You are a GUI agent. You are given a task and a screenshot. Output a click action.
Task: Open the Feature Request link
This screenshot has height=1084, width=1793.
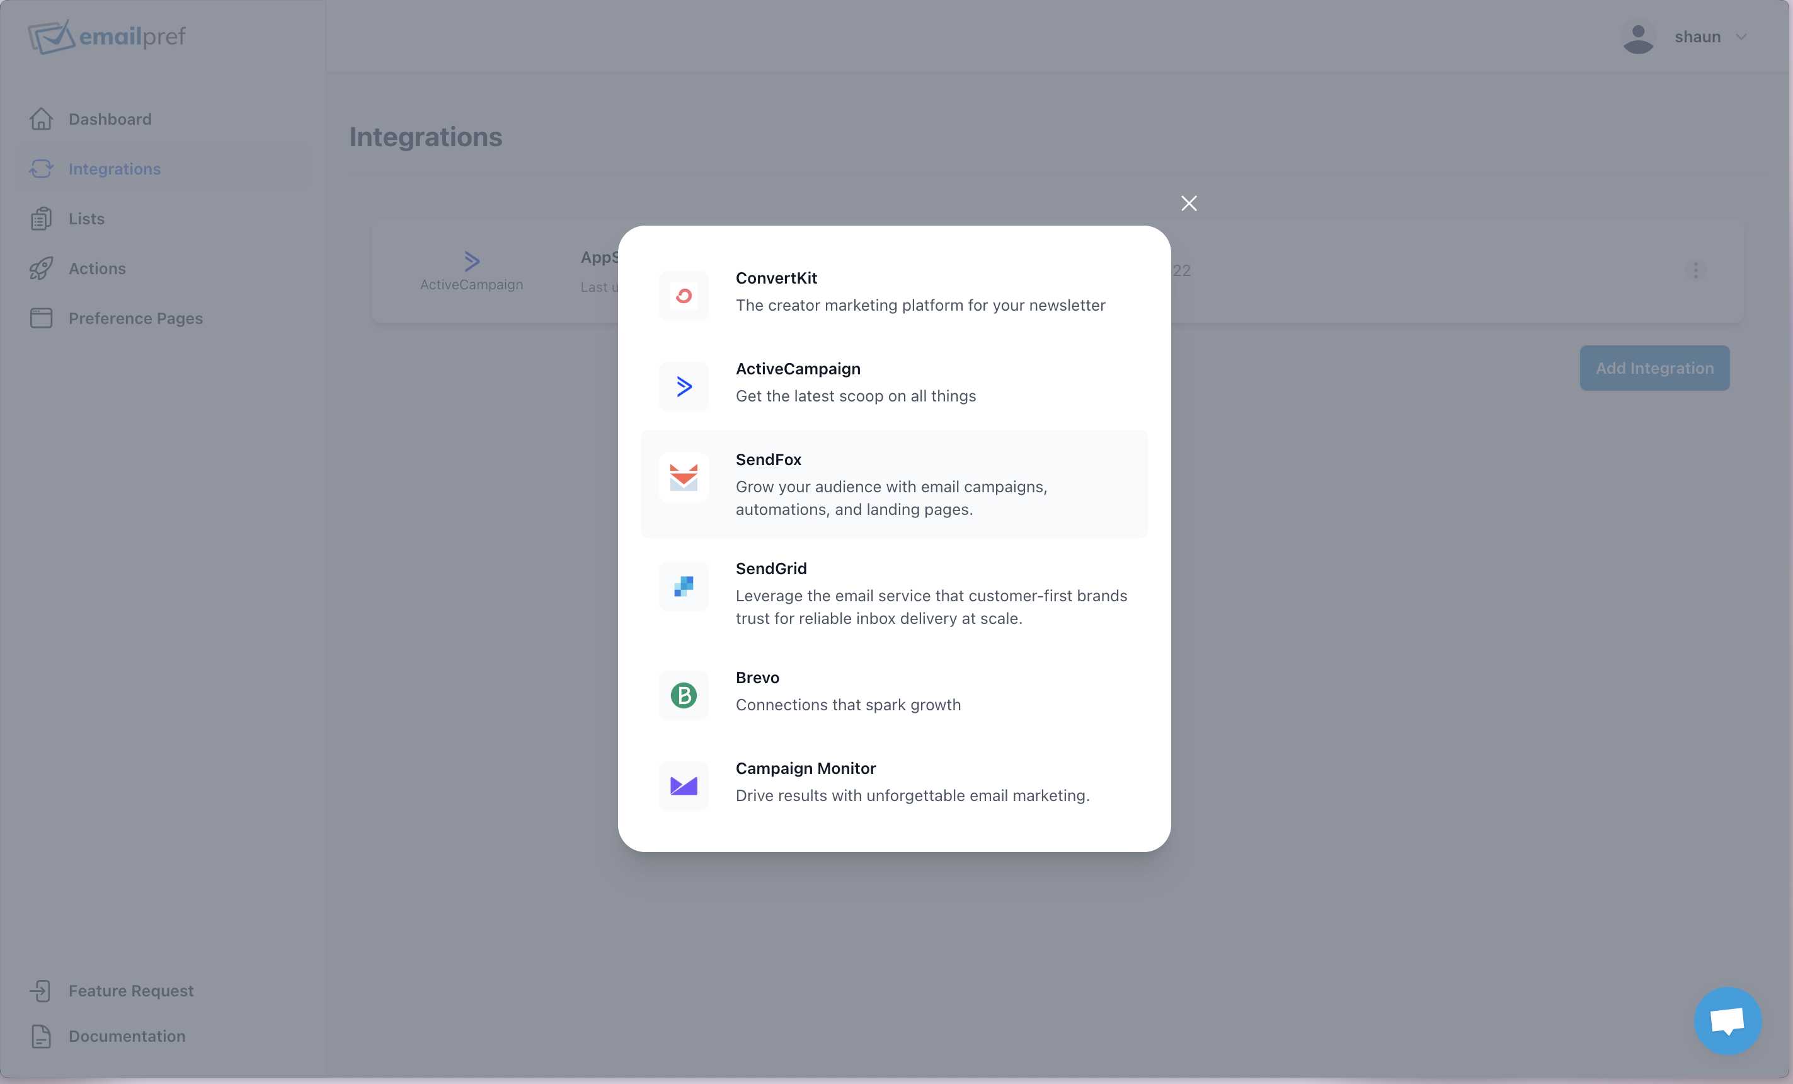point(130,991)
